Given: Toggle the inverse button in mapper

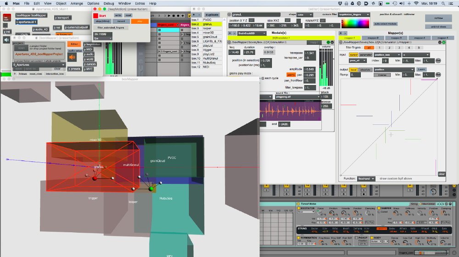Looking at the screenshot, I should click(x=382, y=75).
